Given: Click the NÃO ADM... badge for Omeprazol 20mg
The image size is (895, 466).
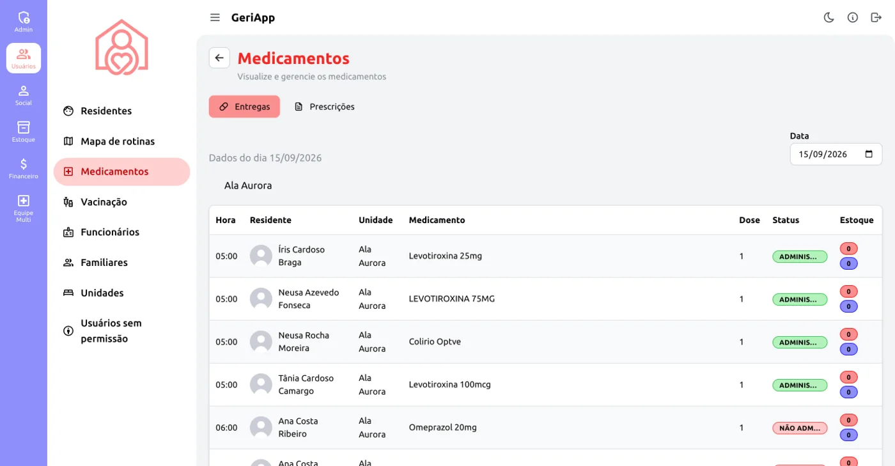Looking at the screenshot, I should click(800, 428).
